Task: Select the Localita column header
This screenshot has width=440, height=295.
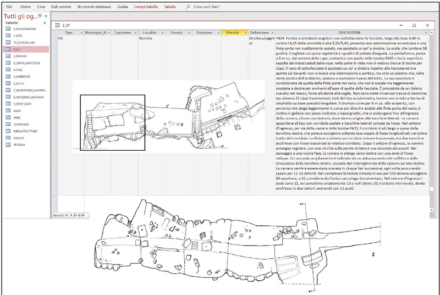Action: [150, 33]
